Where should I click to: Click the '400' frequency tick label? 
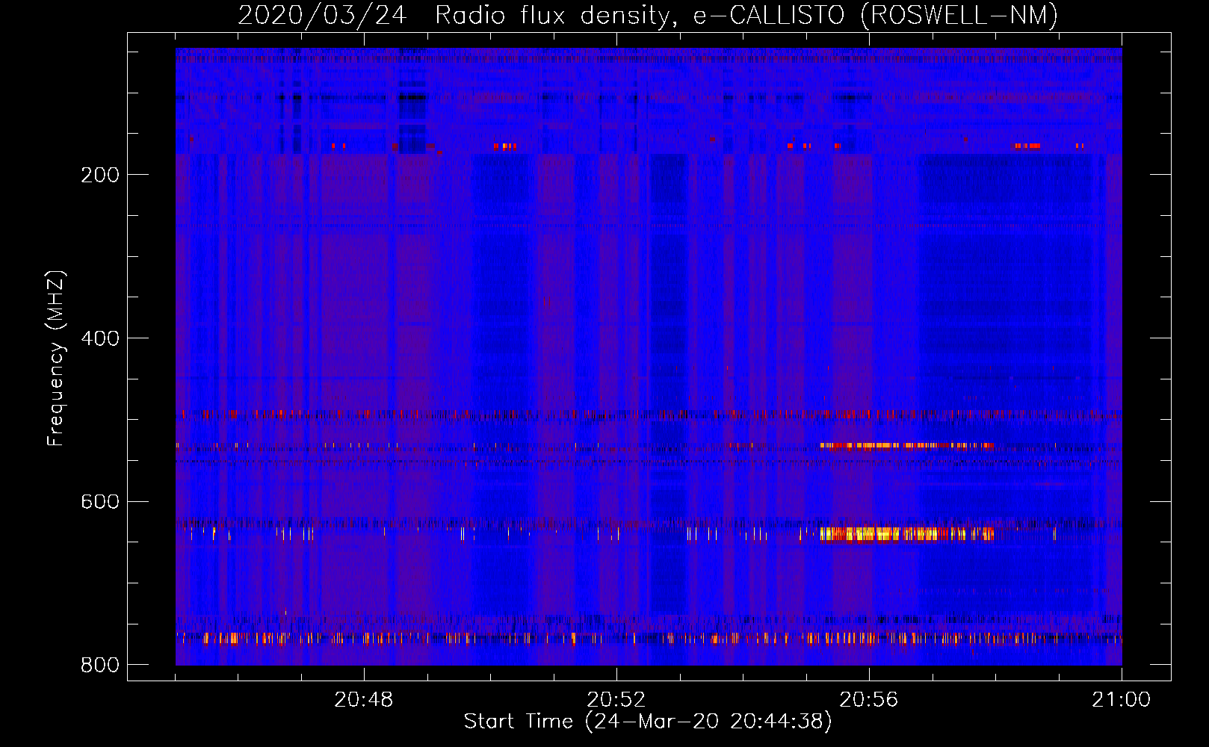100,338
